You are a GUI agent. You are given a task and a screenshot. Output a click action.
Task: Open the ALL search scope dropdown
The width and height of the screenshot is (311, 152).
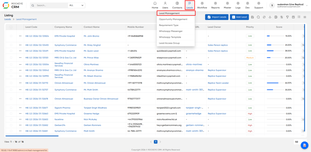coord(76,5)
